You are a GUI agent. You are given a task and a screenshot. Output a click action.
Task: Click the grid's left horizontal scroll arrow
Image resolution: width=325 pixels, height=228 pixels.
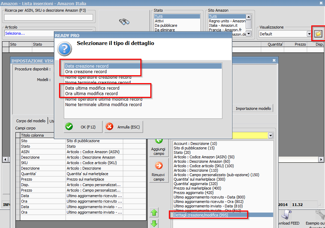pyautogui.click(x=5, y=159)
